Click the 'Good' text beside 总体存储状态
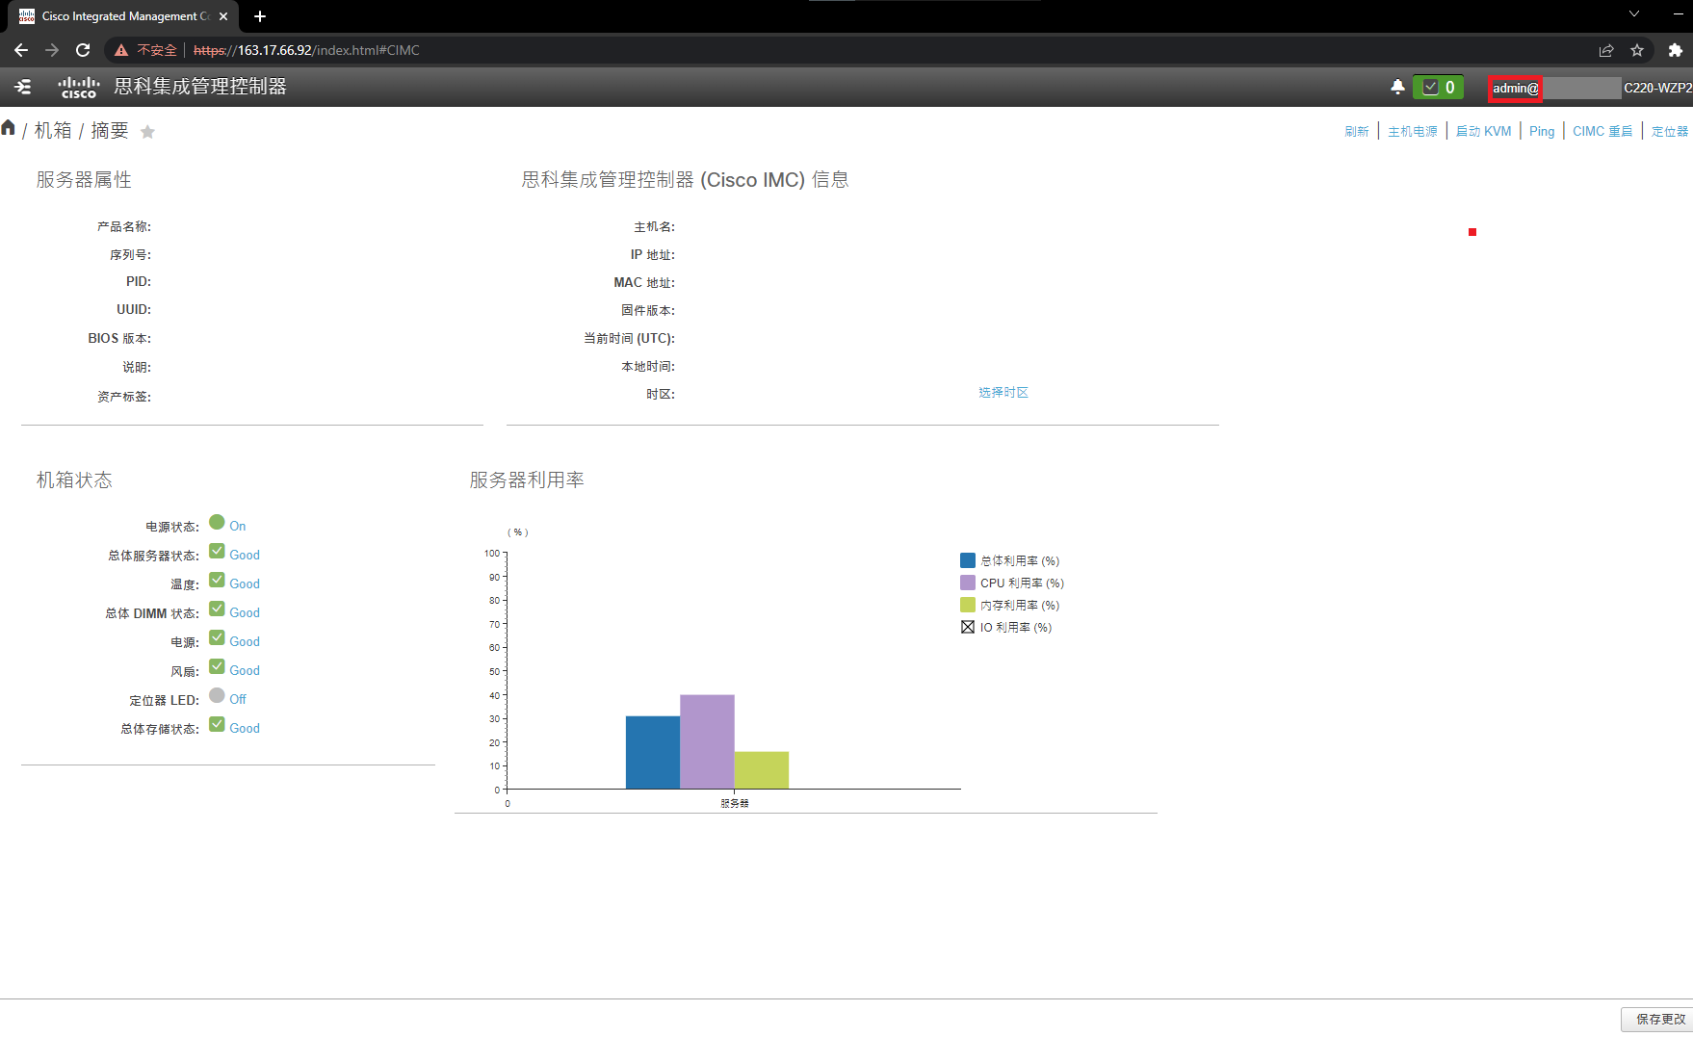This screenshot has width=1693, height=1037. 245,729
